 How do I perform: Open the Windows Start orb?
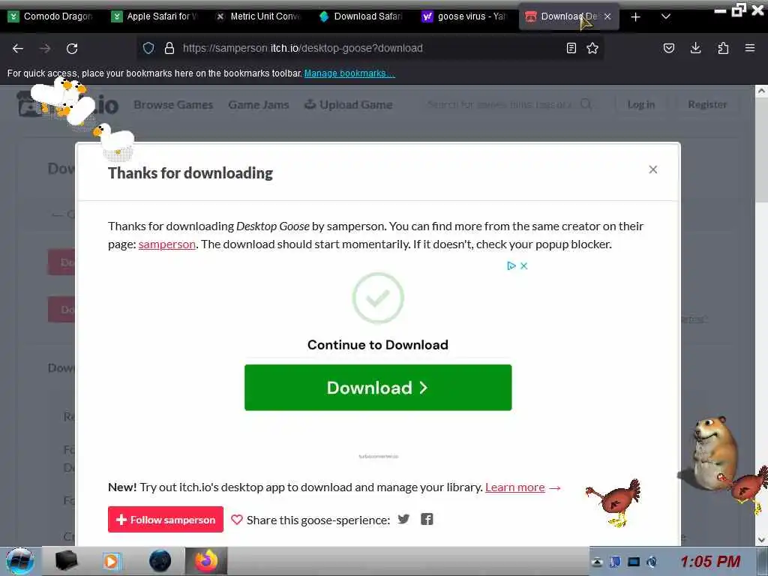tap(19, 561)
